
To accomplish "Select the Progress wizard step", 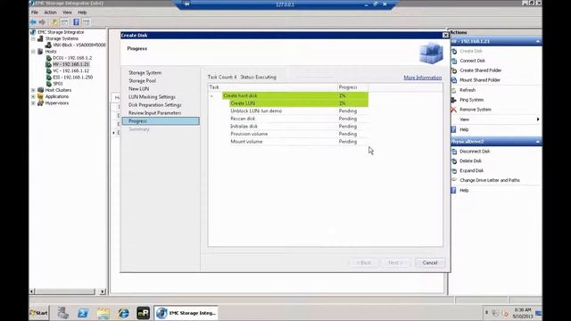I will (x=161, y=121).
